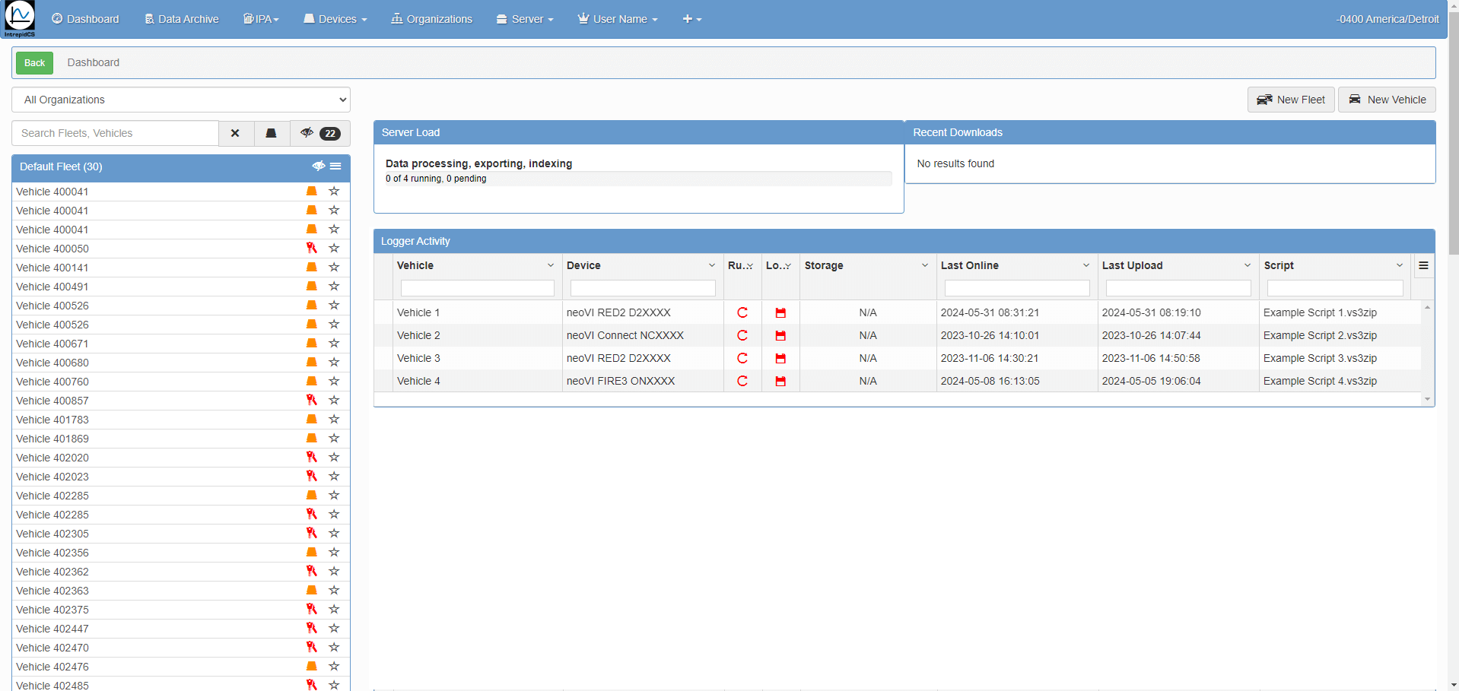This screenshot has height=691, width=1459.
Task: Click the orange status icon for Vehicle 401783
Action: coord(311,419)
